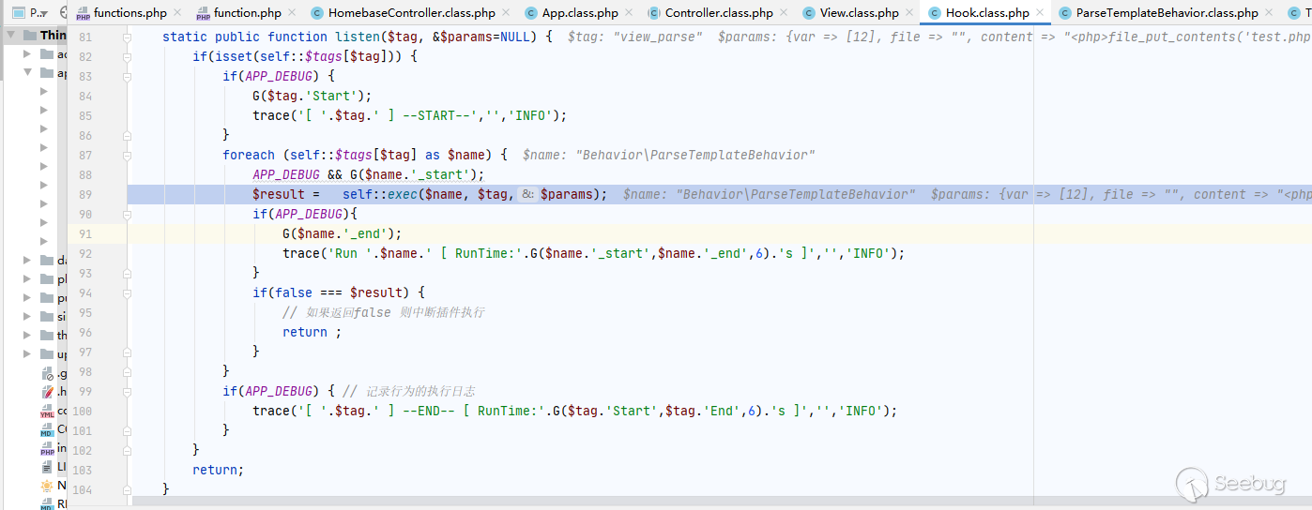
Task: Click the Thin project folder icon
Action: 30,35
